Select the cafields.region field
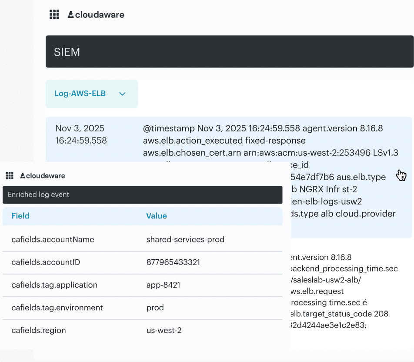 tap(39, 330)
